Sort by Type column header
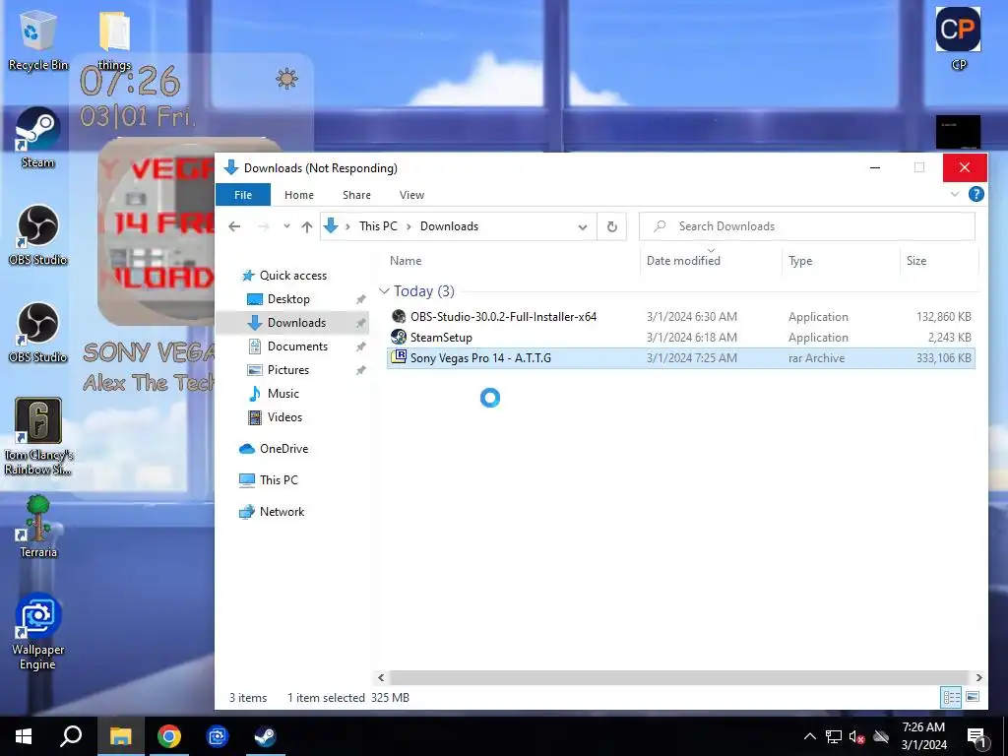Image resolution: width=1008 pixels, height=756 pixels. click(x=841, y=260)
